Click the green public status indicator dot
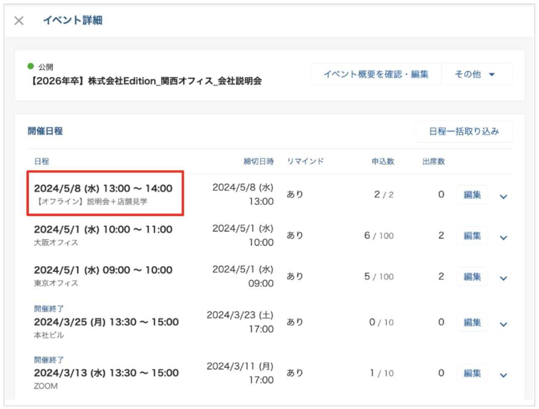539x409 pixels. (x=30, y=66)
